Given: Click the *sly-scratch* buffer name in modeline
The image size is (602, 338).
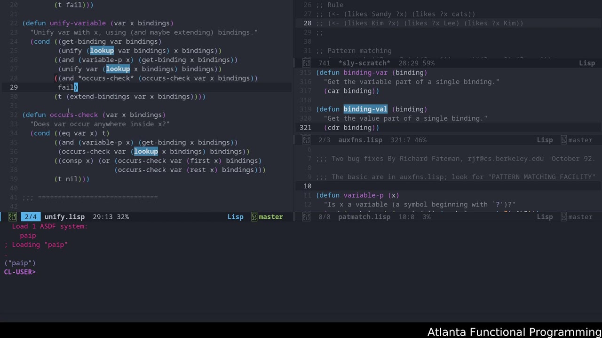Looking at the screenshot, I should [x=364, y=63].
